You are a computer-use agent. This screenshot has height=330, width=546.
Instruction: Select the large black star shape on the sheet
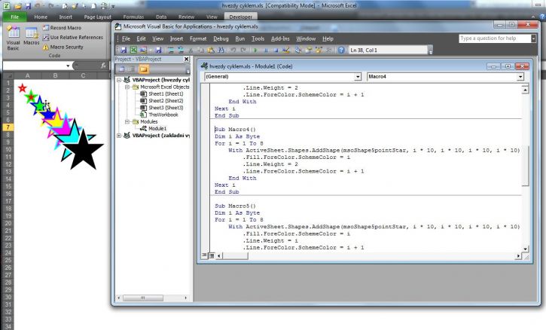pyautogui.click(x=83, y=151)
